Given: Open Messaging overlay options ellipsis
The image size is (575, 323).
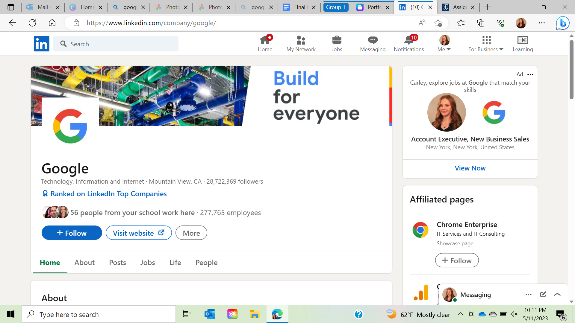Looking at the screenshot, I should [x=529, y=295].
